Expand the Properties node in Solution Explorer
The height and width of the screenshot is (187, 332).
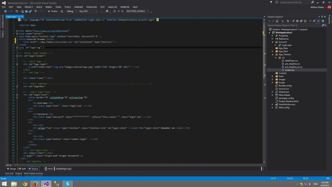pyautogui.click(x=273, y=36)
